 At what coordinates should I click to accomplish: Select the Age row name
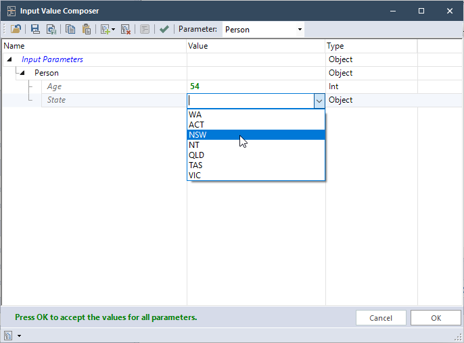click(x=54, y=86)
